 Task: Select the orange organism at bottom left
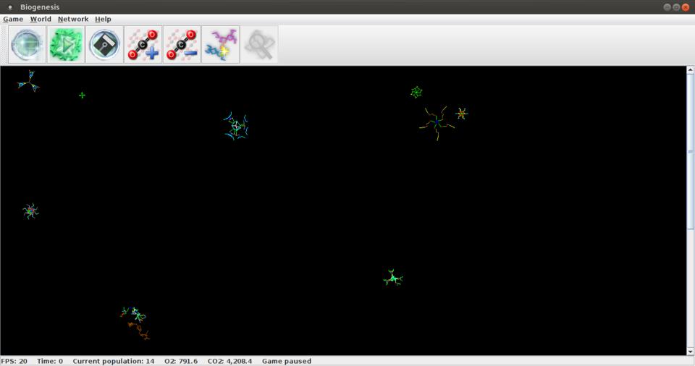139,331
